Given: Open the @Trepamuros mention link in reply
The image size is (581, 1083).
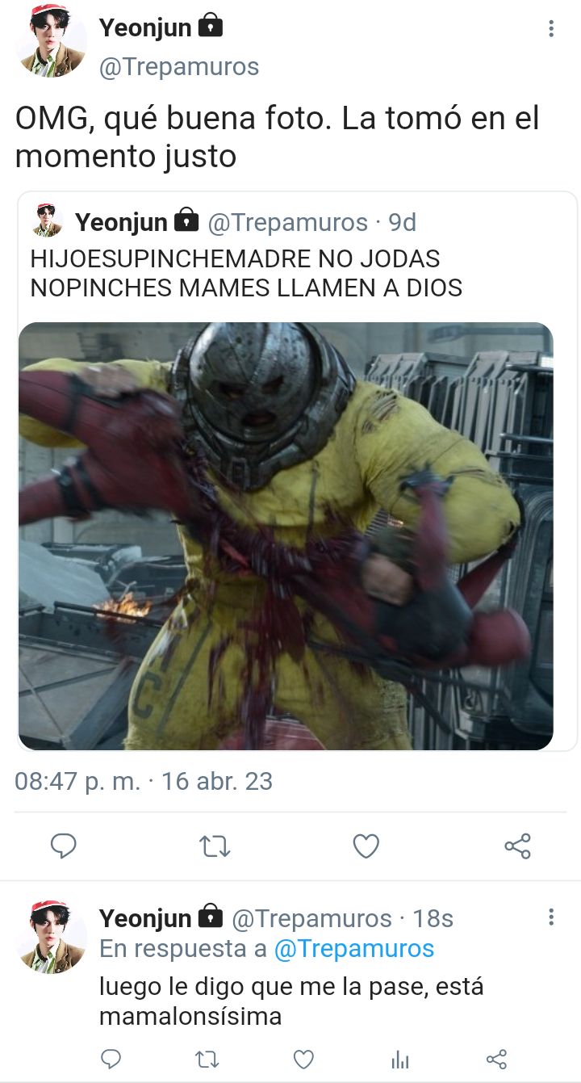Looking at the screenshot, I should pyautogui.click(x=354, y=949).
